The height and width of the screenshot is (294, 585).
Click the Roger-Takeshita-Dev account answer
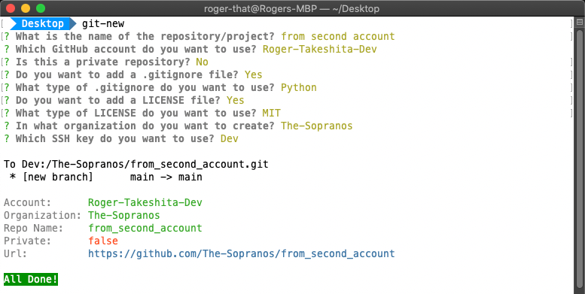[x=320, y=49]
